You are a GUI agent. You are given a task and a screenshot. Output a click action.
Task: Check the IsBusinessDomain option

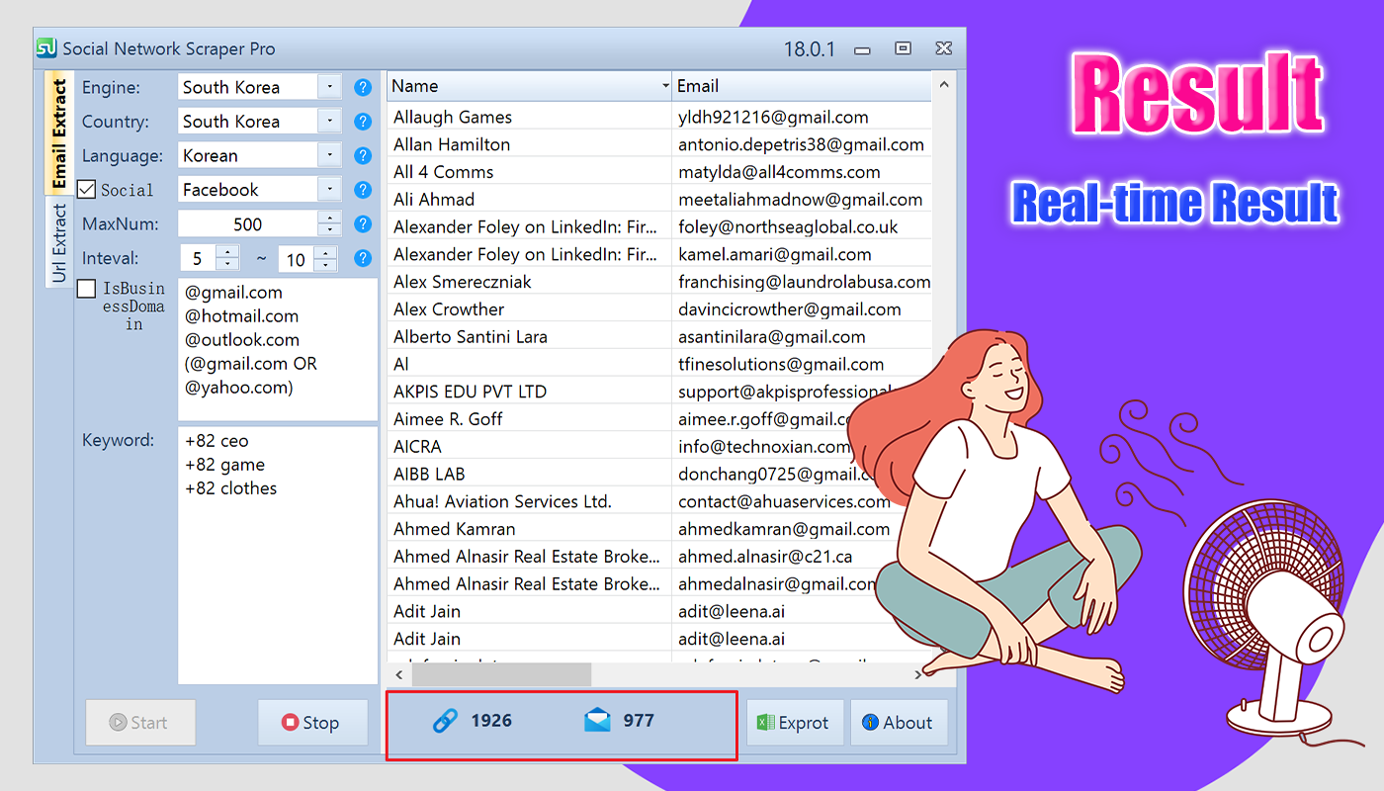click(x=85, y=289)
